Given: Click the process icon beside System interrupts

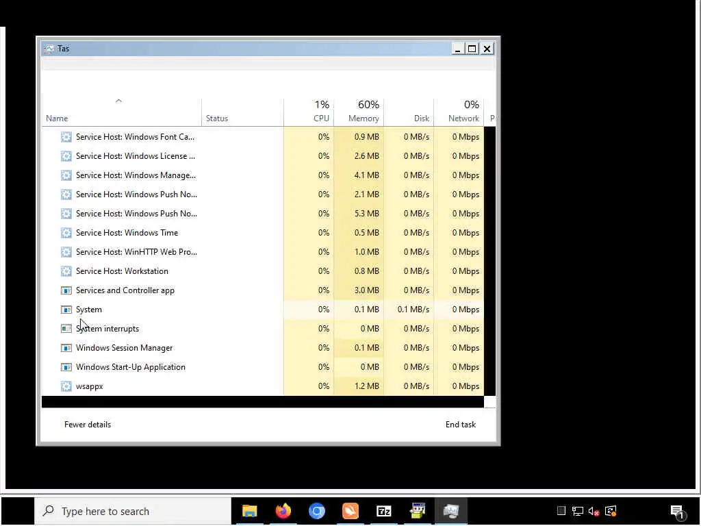Looking at the screenshot, I should coord(66,329).
